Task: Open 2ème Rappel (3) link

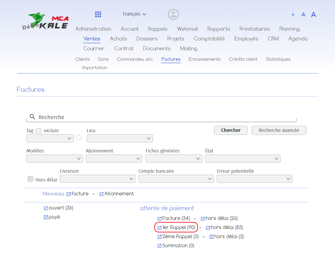Action: coord(181,236)
